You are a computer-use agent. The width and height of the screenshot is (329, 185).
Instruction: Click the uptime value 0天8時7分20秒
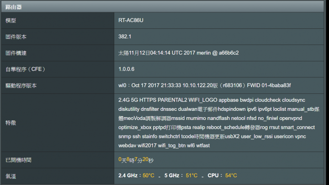136,160
